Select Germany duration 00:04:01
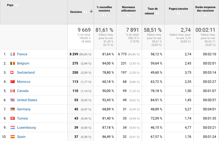Image resolution: width=219 pixels, height=141 pixels. [210, 109]
